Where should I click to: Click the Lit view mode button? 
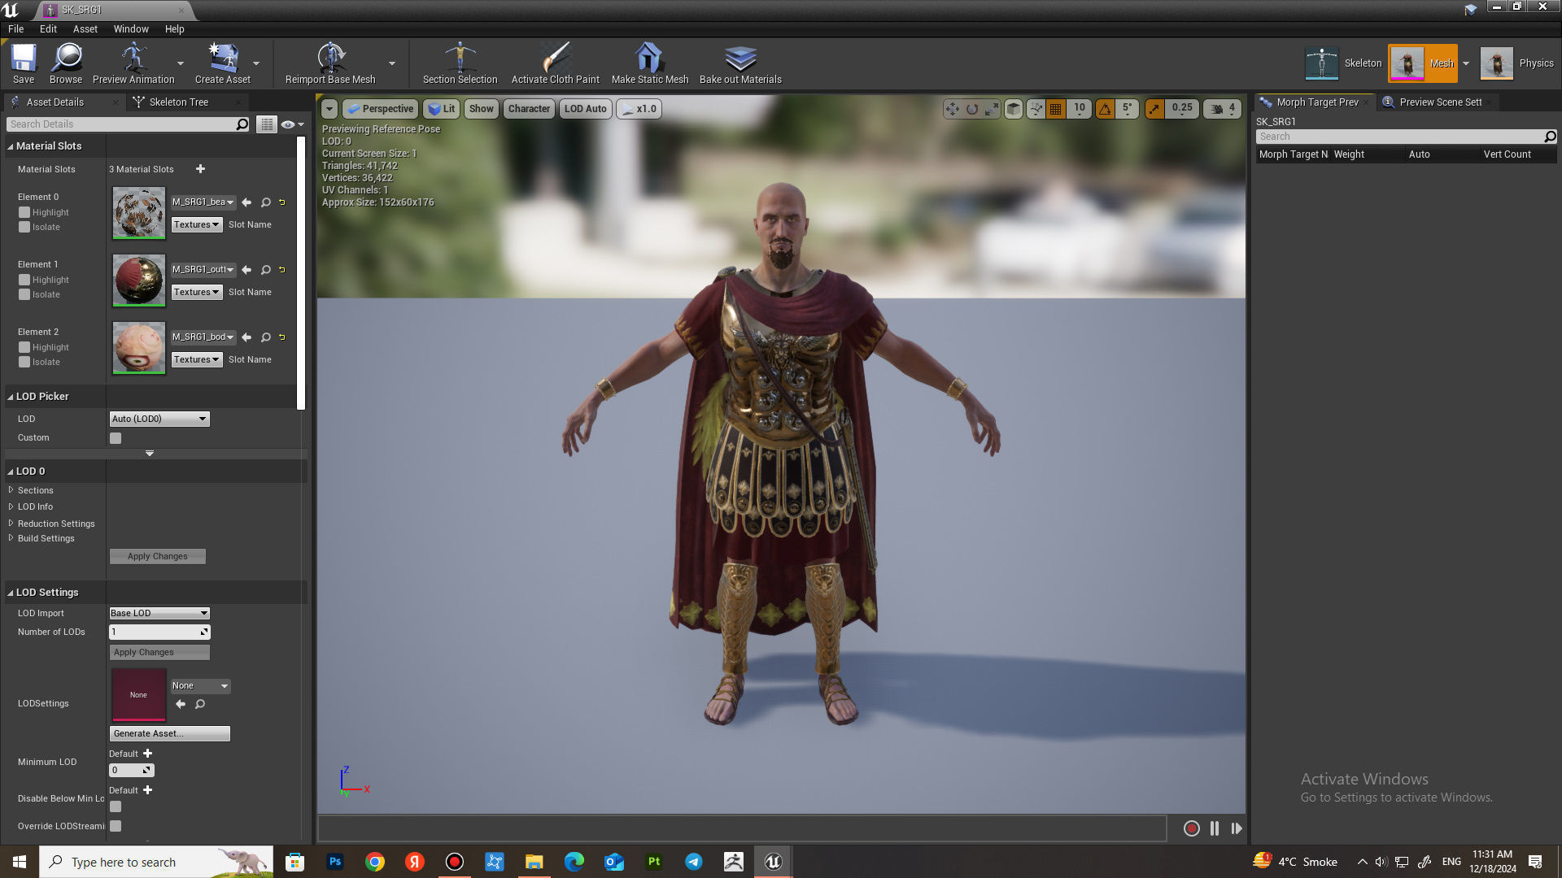click(x=442, y=109)
